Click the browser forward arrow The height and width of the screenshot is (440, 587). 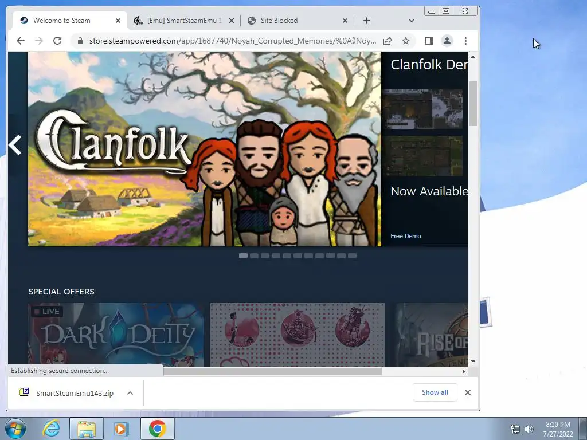pyautogui.click(x=39, y=41)
